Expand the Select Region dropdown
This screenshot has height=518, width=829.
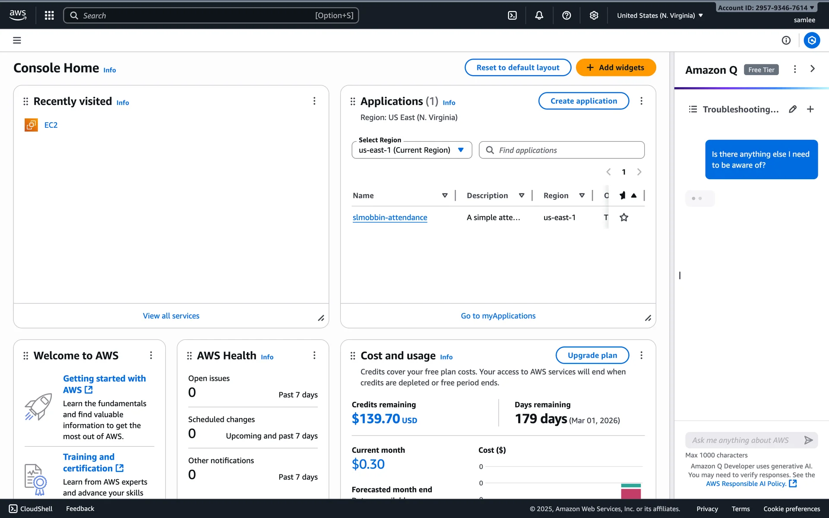(x=411, y=150)
